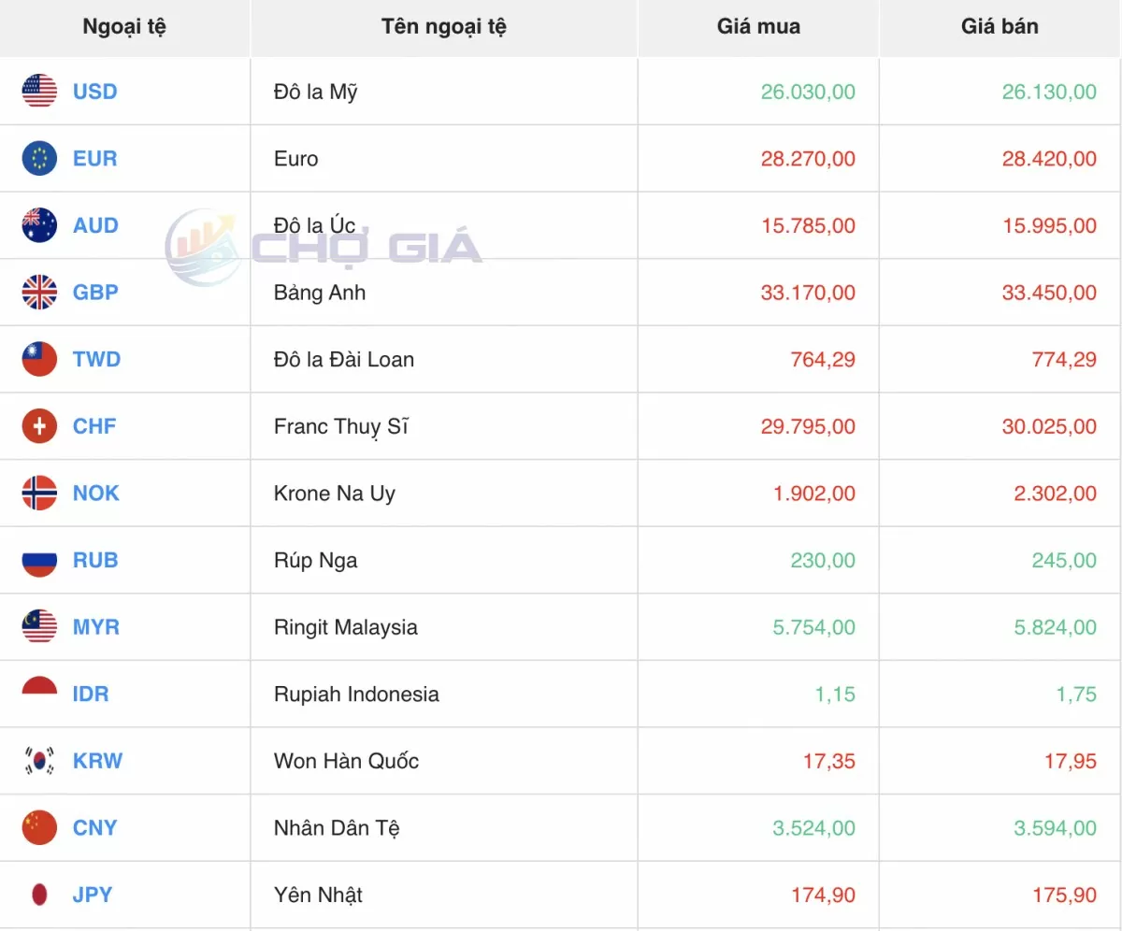Sort by the Giá bán column header
The width and height of the screenshot is (1122, 931).
tap(1000, 27)
